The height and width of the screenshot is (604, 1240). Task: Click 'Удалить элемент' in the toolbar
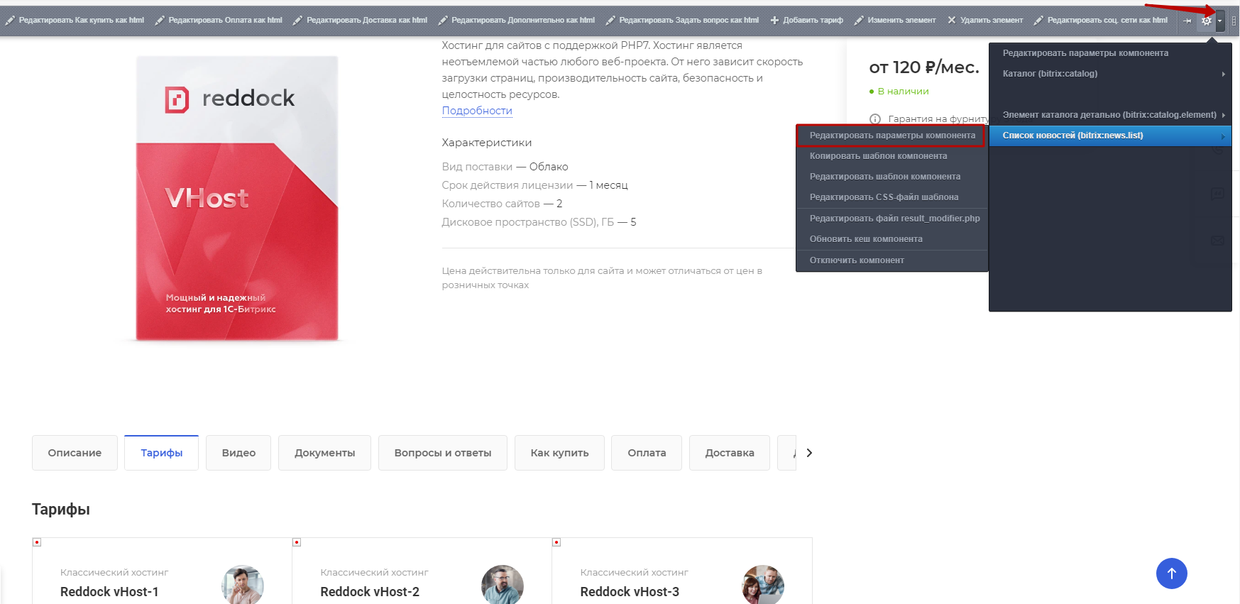(985, 21)
